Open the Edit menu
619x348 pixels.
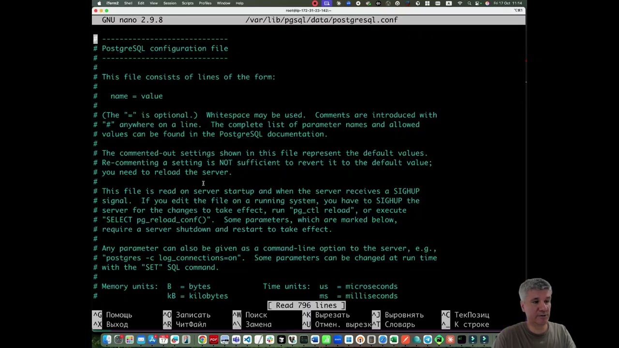click(x=141, y=3)
